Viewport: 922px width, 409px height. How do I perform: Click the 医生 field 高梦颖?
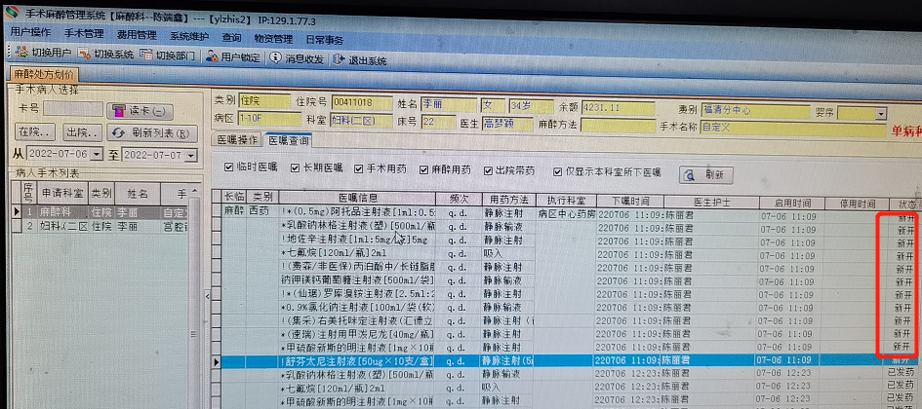pos(507,124)
